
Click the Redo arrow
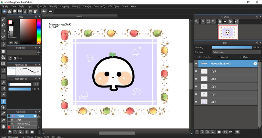tap(50, 11)
